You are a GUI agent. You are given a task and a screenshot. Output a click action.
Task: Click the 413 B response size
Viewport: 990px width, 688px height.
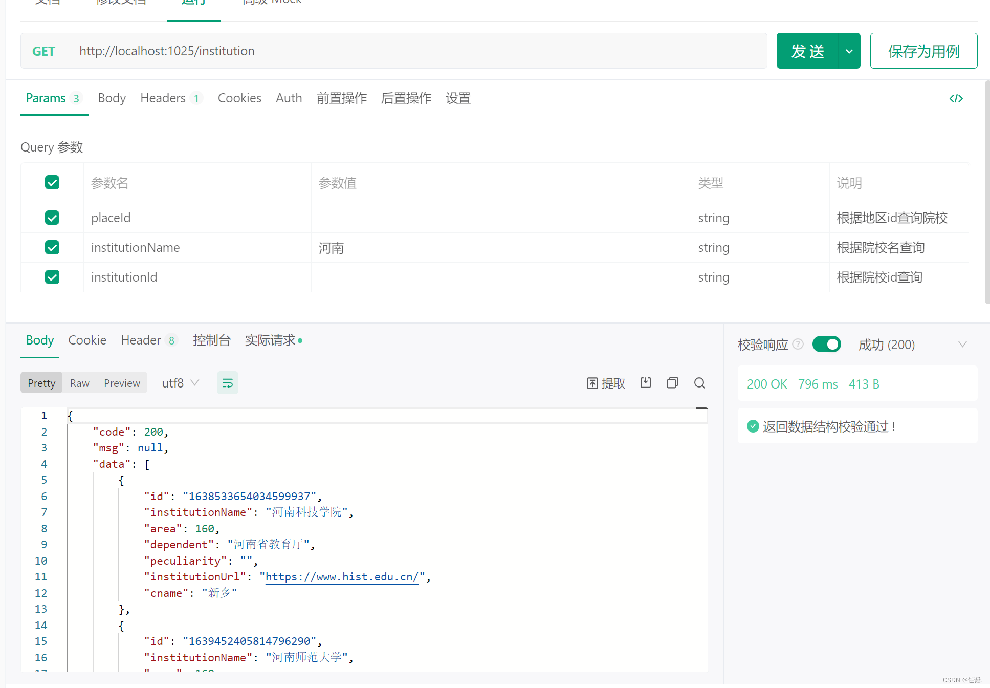[x=864, y=384]
